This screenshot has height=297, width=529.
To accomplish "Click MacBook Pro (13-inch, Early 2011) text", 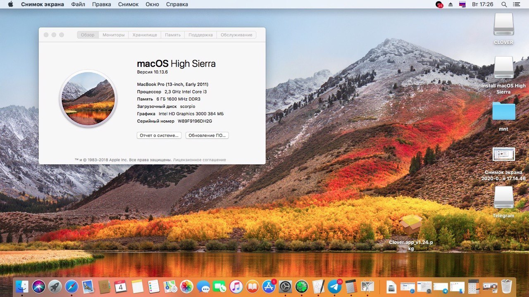I will [173, 84].
